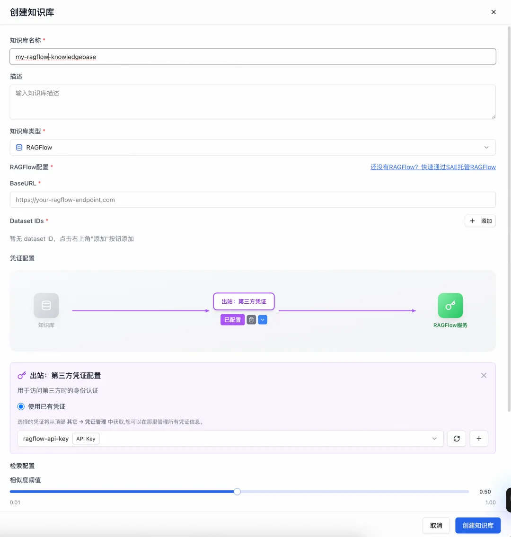Close the 创建知识库 dialog

(493, 12)
